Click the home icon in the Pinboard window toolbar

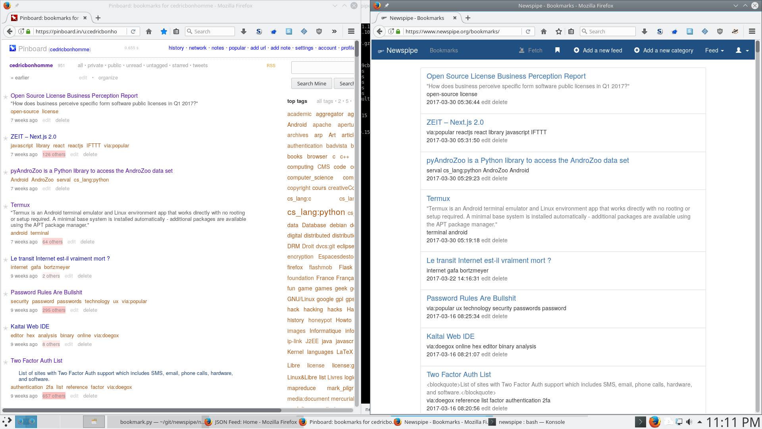(x=149, y=31)
